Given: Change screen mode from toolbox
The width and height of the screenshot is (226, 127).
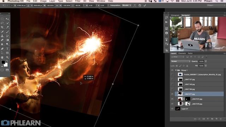Looking at the screenshot, I should 7,70.
